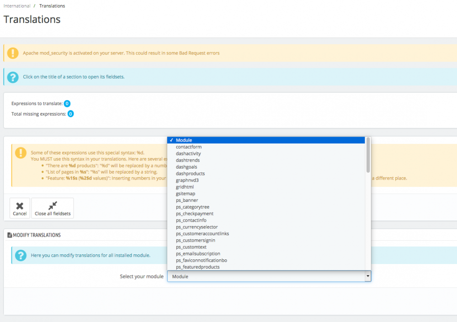The height and width of the screenshot is (322, 457).
Task: Click the Modify Translations section title
Action: [x=37, y=235]
